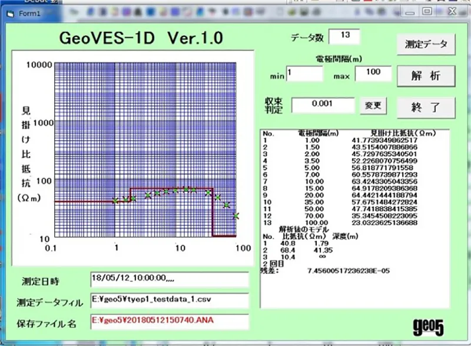Click the 保存ファイル名 field with red text

click(170, 322)
